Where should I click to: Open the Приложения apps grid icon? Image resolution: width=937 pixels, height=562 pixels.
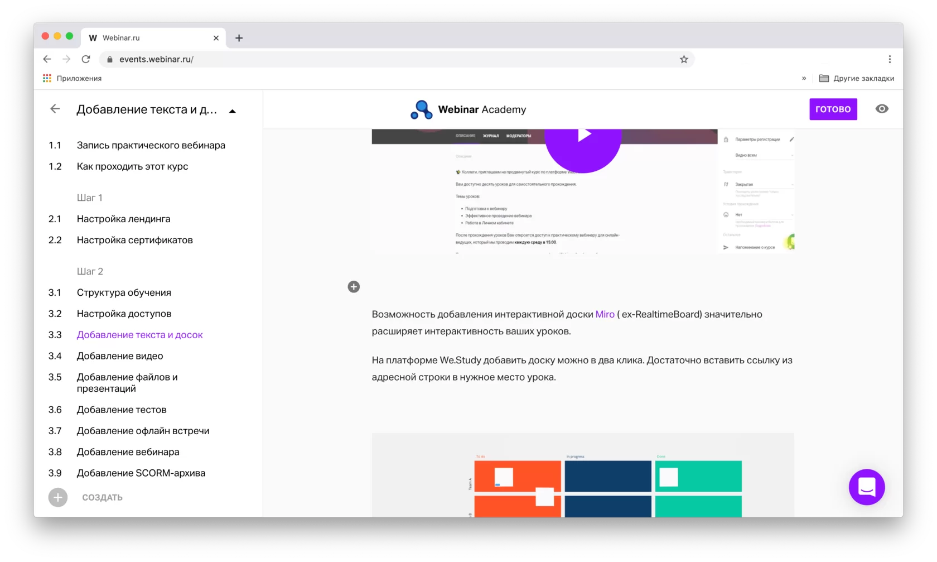[47, 78]
